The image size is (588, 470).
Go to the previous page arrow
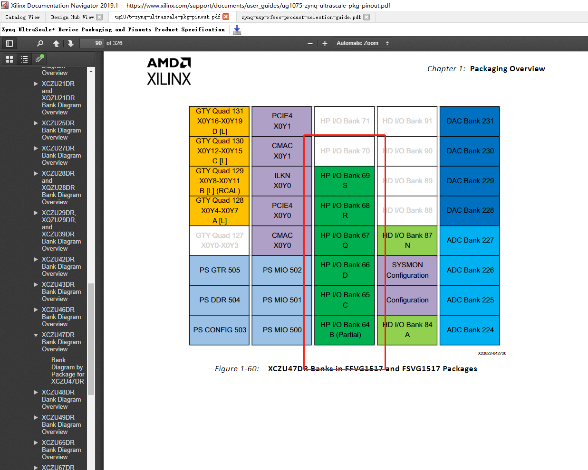56,43
